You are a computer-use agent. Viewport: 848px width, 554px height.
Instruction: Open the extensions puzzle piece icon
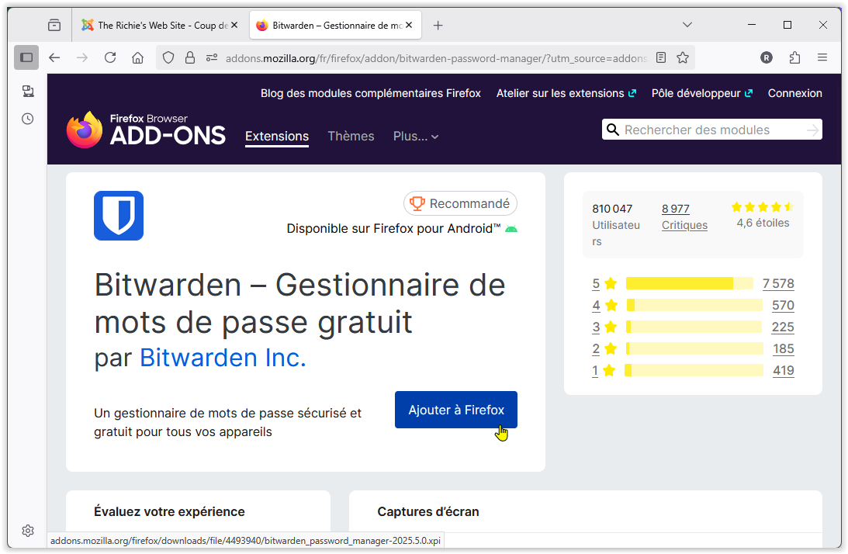pyautogui.click(x=794, y=57)
